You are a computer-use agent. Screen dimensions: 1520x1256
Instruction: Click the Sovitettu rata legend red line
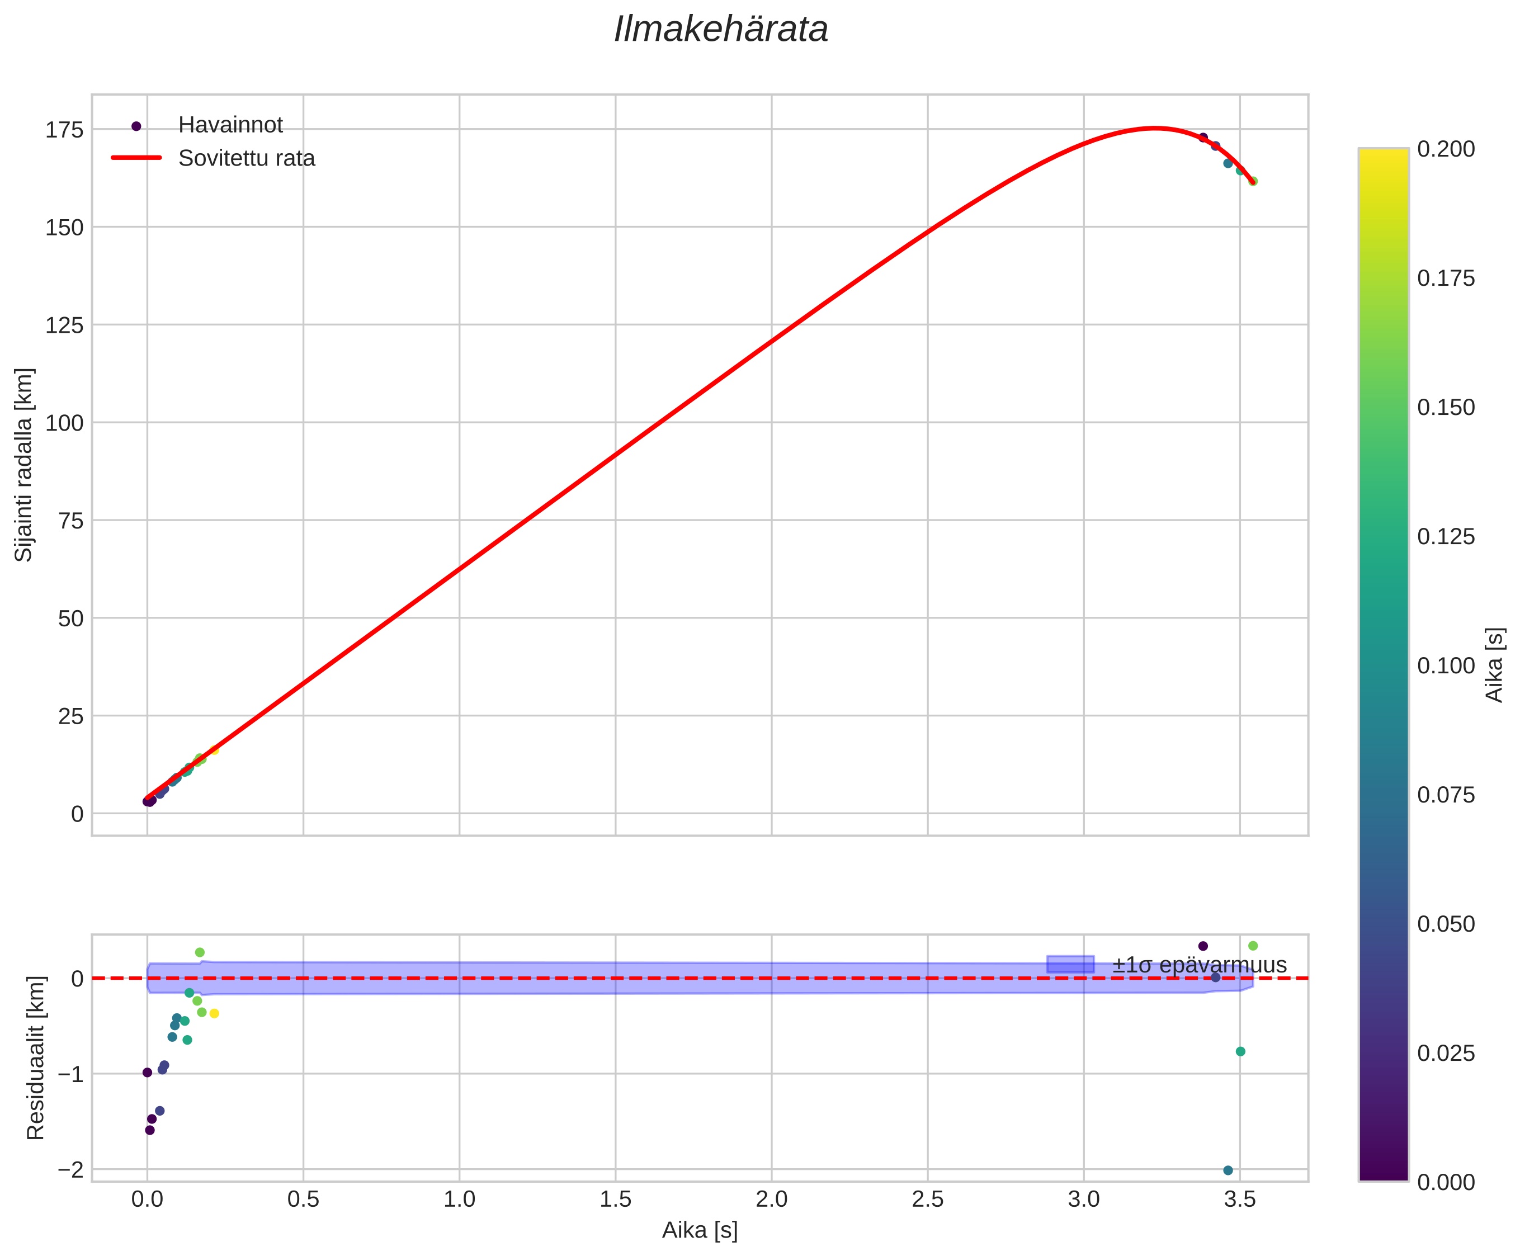click(136, 158)
